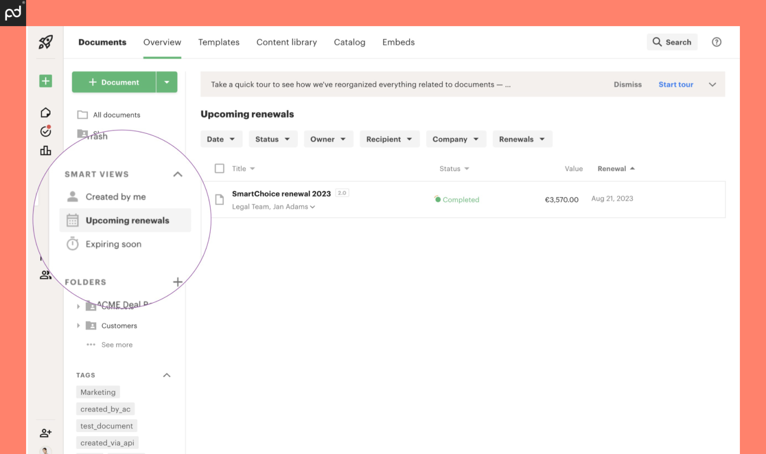The height and width of the screenshot is (454, 766).
Task: Dismiss the quick tour banner
Action: (x=627, y=84)
